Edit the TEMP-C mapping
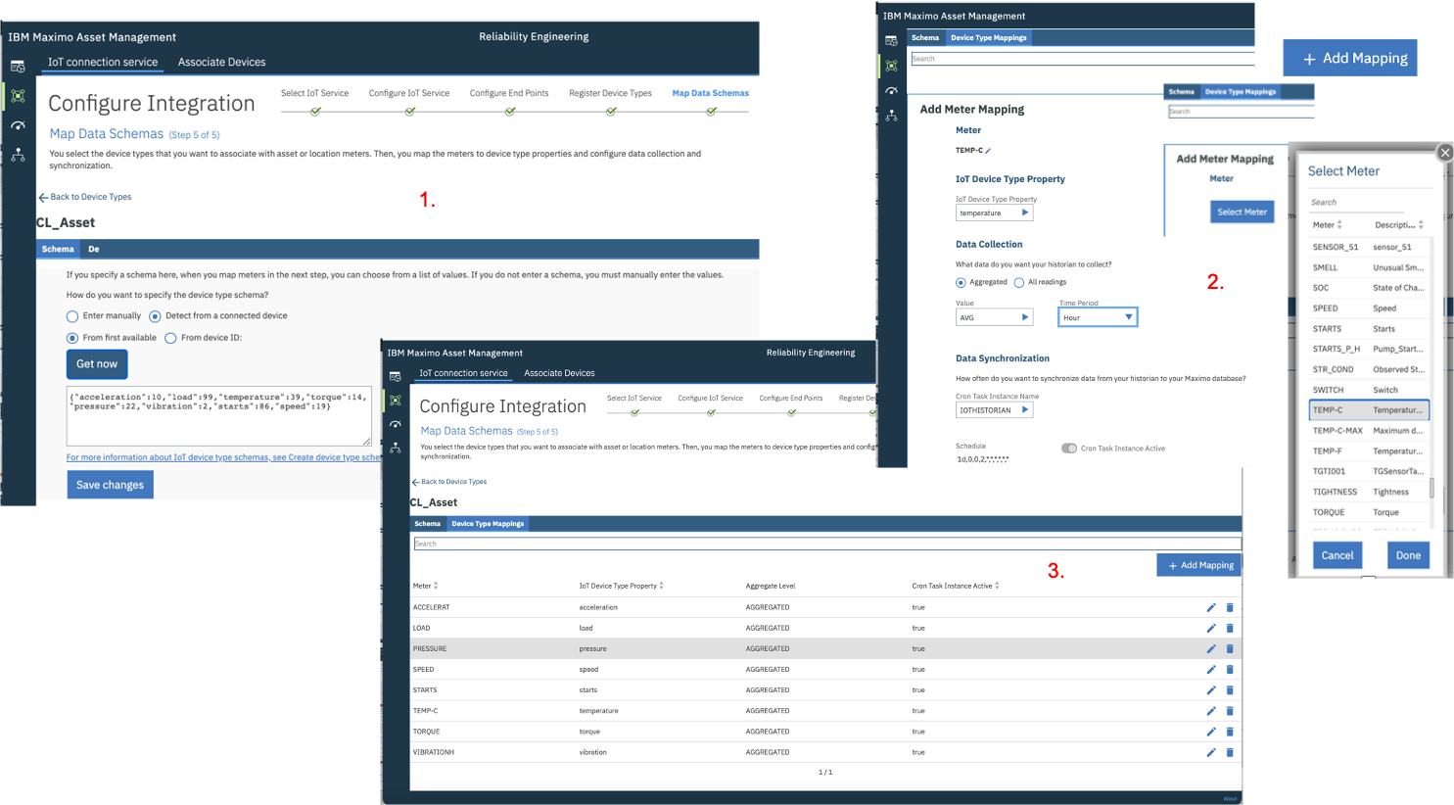This screenshot has height=805, width=1454. click(1211, 711)
